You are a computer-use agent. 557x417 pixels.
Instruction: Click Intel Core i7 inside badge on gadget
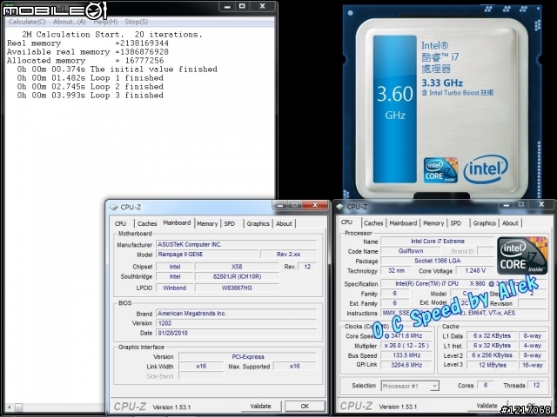coord(440,170)
